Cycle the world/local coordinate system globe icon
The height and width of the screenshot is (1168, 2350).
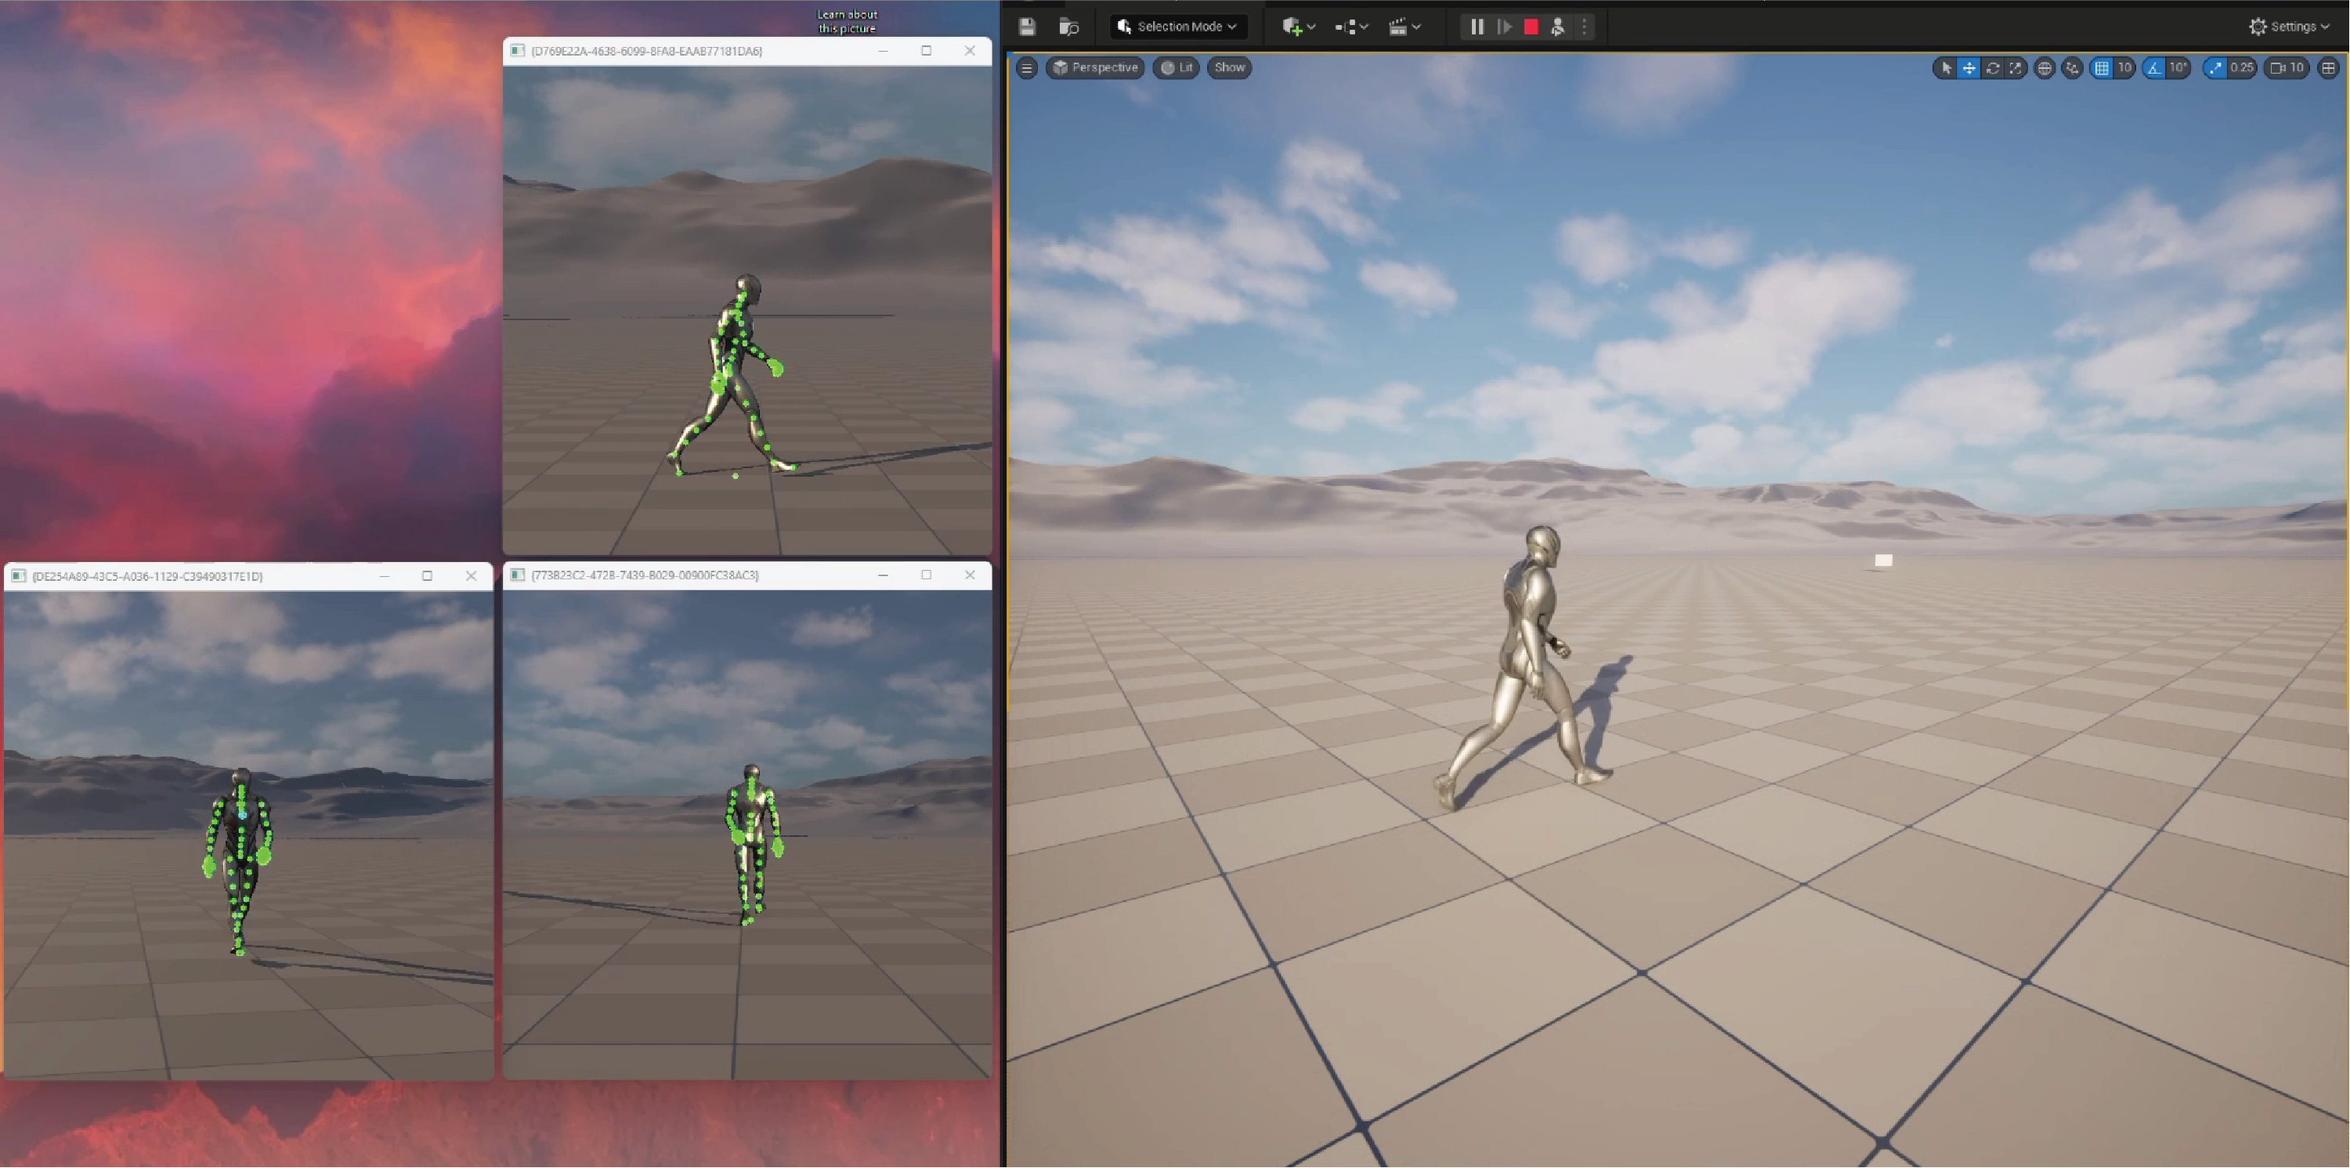2044,67
